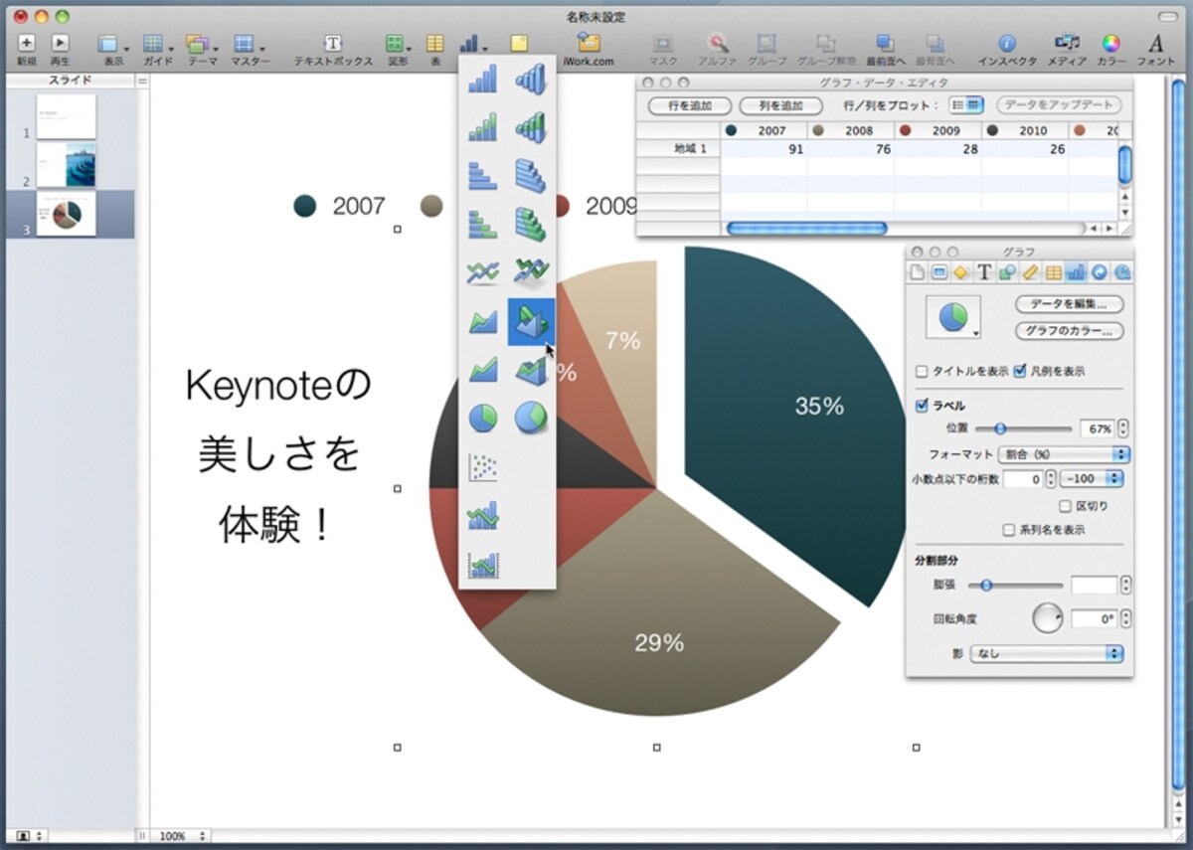This screenshot has height=850, width=1193.
Task: Switch to the Table inspector tab
Action: pyautogui.click(x=1054, y=272)
